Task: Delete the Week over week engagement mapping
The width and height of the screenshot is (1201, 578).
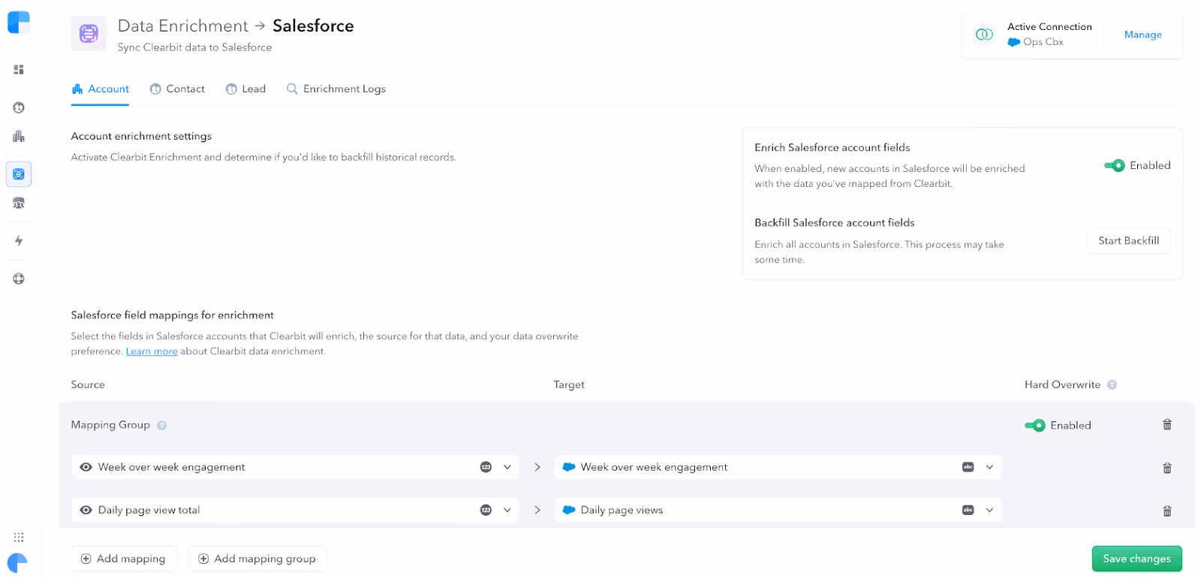Action: pyautogui.click(x=1167, y=468)
